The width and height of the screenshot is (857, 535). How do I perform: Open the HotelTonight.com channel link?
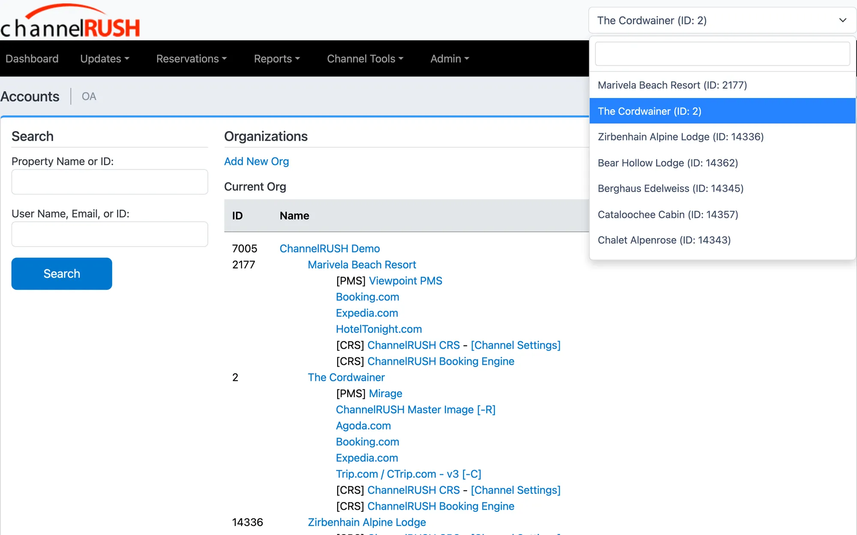(379, 329)
